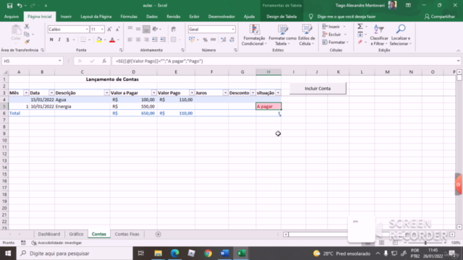Screen dimensions: 463x260
Task: Open font color dropdown arrow
Action: (x=119, y=40)
